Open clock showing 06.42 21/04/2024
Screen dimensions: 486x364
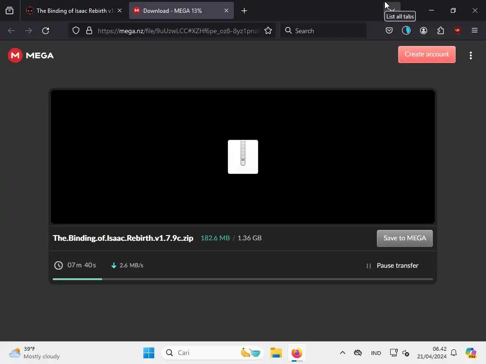pyautogui.click(x=432, y=353)
